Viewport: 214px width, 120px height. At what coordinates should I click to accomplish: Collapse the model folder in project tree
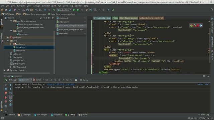tap(11, 31)
